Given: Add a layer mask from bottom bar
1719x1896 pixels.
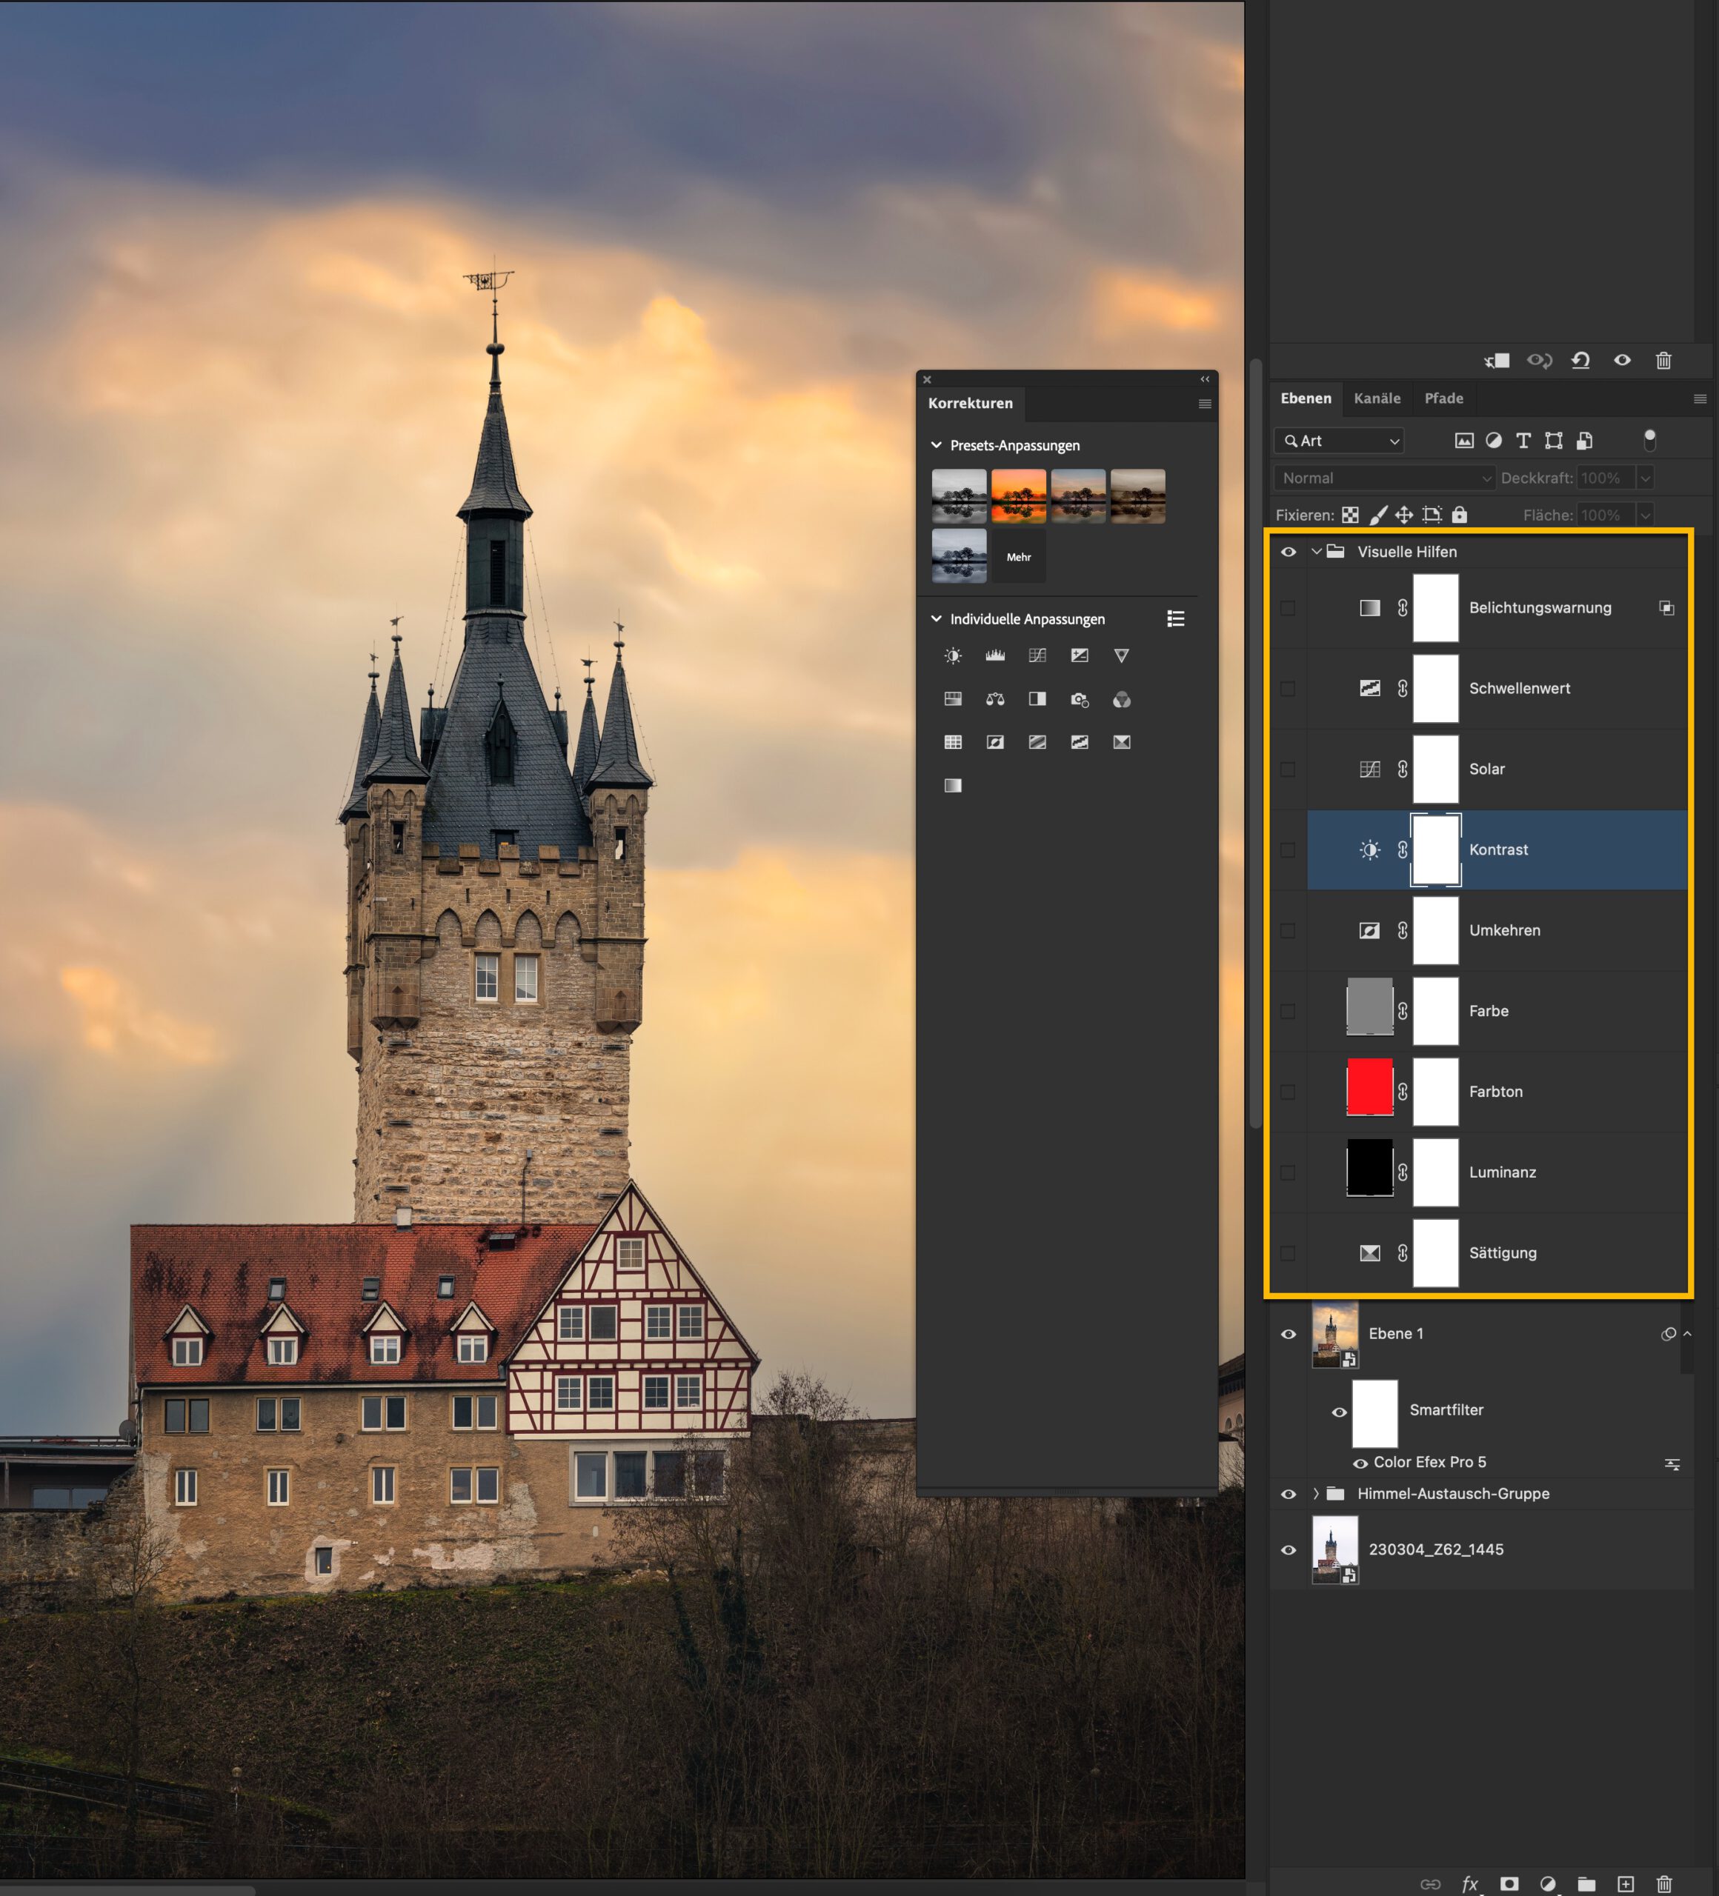Looking at the screenshot, I should tap(1509, 1883).
